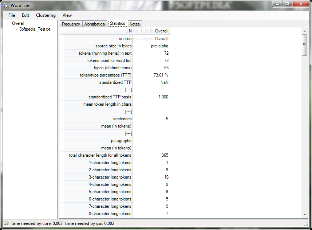Open the File menu
The width and height of the screenshot is (312, 230).
pos(12,15)
